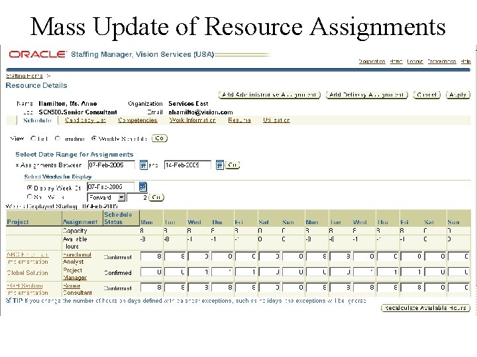477x357 pixels.
Task: Click the email ahamilto@vision.com
Action: tap(201, 112)
